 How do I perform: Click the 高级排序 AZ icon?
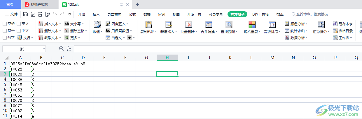click(272, 25)
